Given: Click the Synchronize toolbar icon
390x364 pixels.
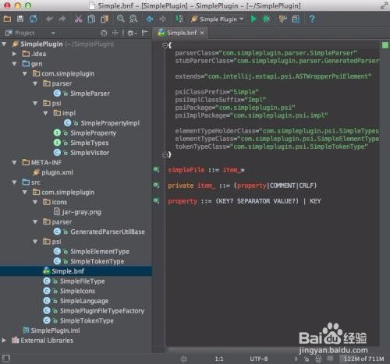Looking at the screenshot, I should tap(33, 19).
